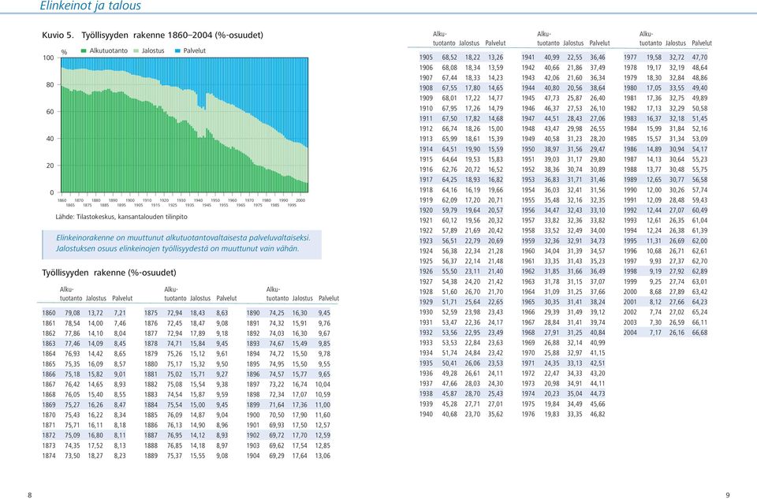
Task: Click the 'Kuvio 5.' chart title
Action: pyautogui.click(x=152, y=35)
